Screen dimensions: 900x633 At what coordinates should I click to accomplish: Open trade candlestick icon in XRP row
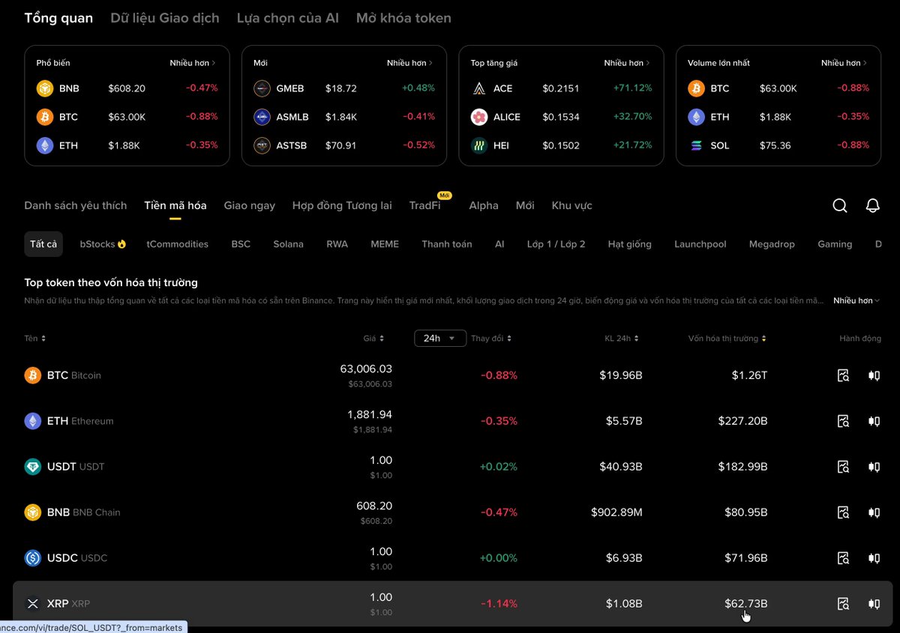[x=874, y=604]
